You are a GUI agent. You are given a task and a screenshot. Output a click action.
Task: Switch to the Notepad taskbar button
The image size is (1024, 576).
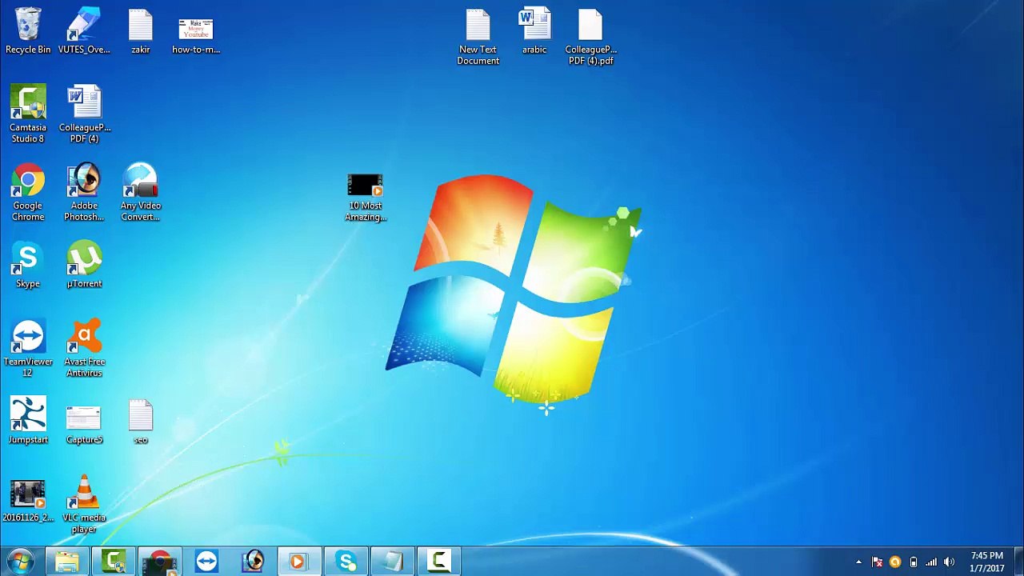point(392,562)
